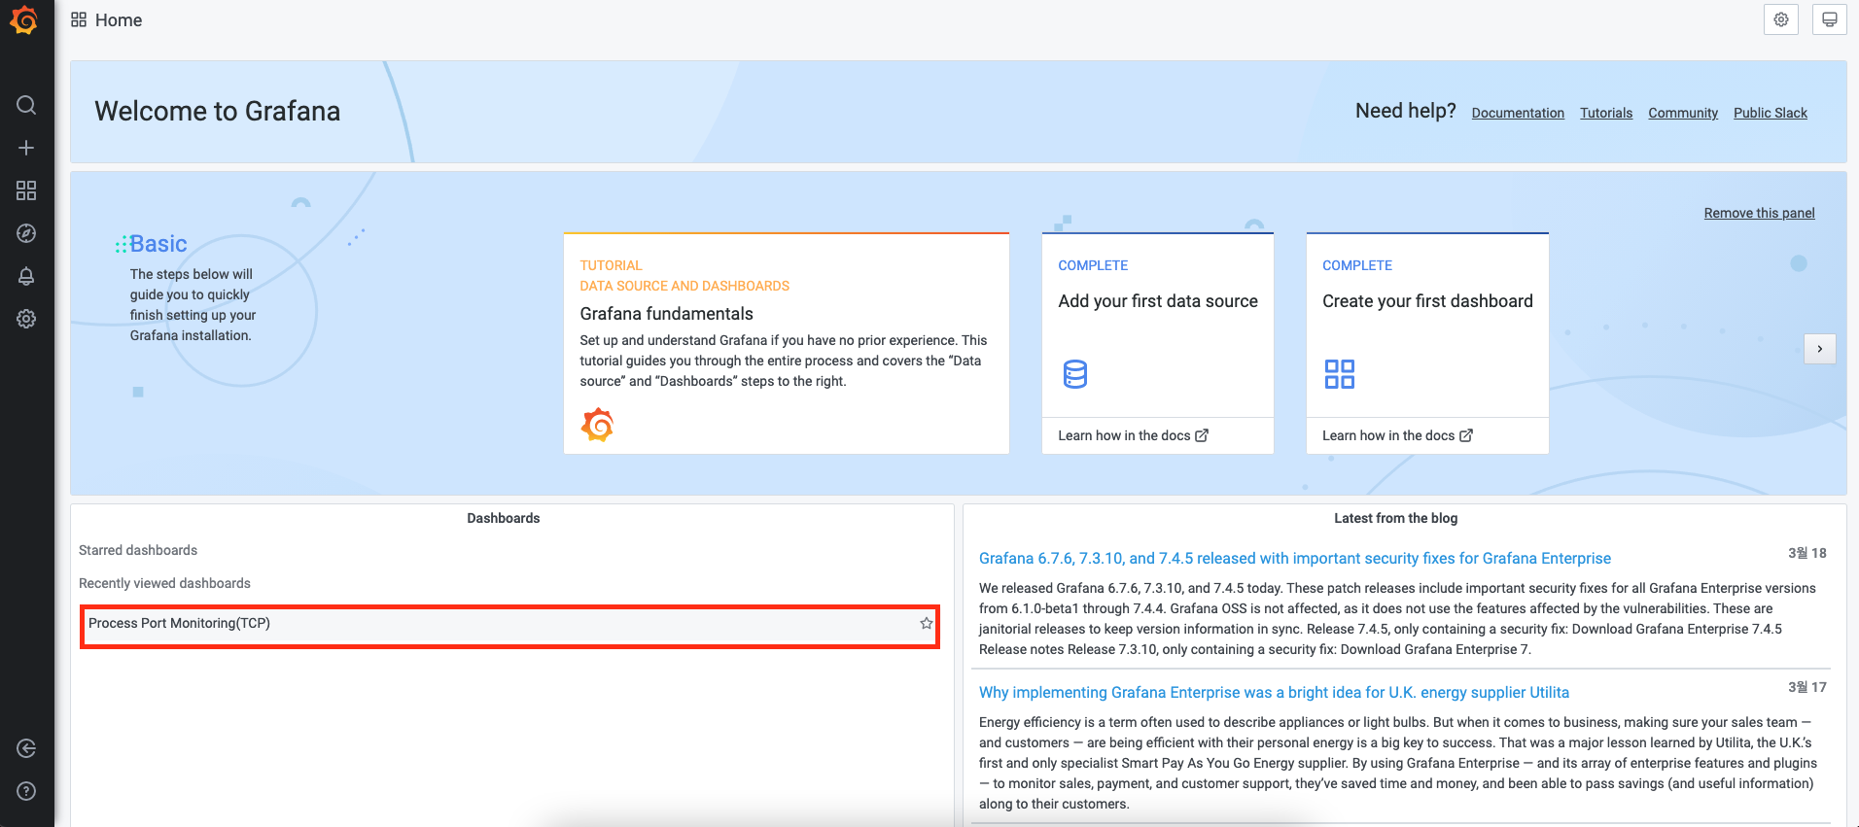Open Tutorials link

pyautogui.click(x=1606, y=113)
